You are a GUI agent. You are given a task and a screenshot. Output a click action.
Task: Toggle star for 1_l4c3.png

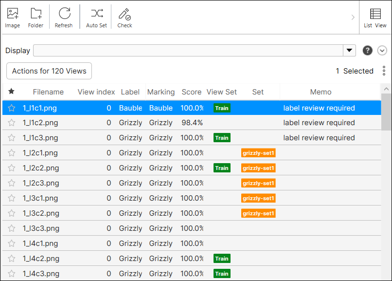(12, 274)
